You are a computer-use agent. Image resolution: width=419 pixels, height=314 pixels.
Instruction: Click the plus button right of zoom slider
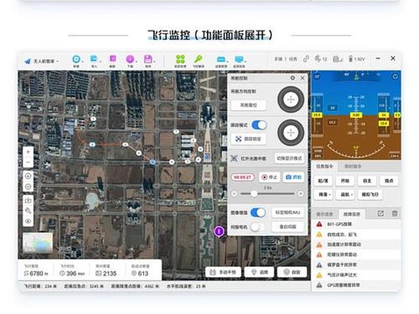click(x=301, y=194)
